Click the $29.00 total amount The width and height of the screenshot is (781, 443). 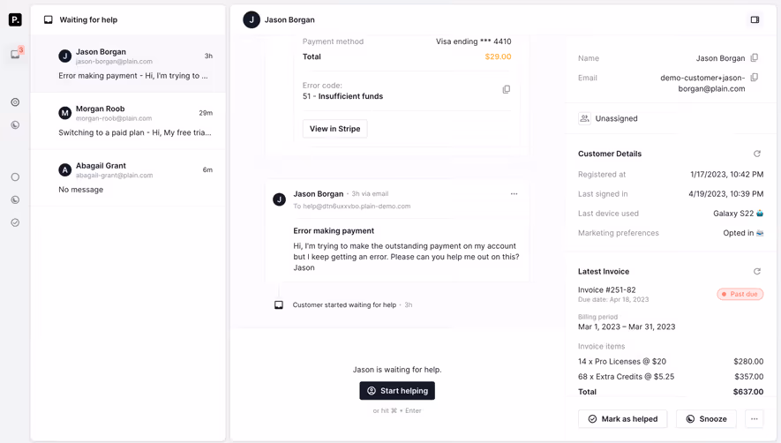point(498,56)
